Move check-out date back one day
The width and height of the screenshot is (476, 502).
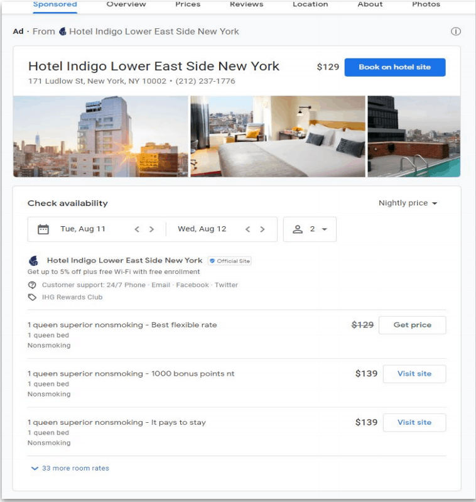[x=247, y=229]
